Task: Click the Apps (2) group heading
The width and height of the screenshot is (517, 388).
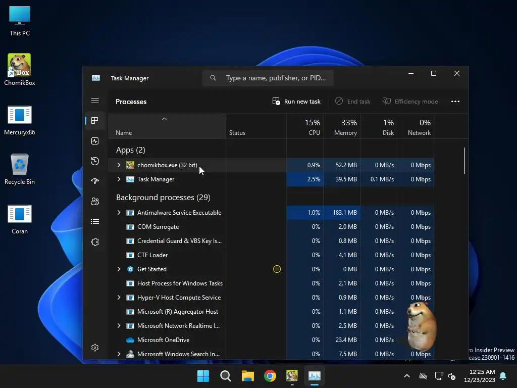Action: [131, 150]
